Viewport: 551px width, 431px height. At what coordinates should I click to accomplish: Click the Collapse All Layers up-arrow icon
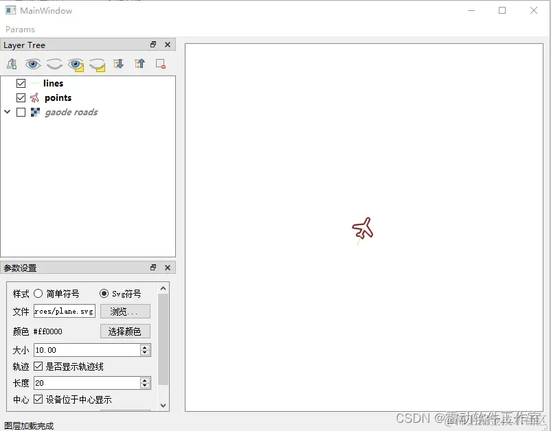(x=139, y=63)
